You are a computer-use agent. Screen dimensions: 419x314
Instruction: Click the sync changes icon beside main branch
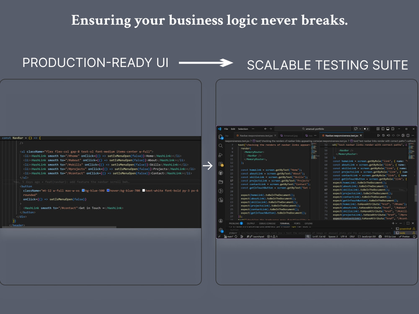click(235, 237)
